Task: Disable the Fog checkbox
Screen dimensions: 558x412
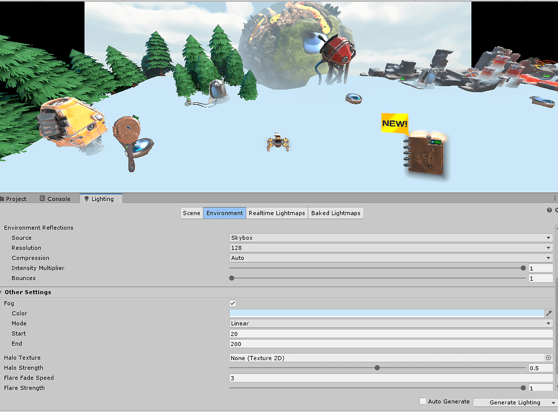Action: pyautogui.click(x=233, y=303)
